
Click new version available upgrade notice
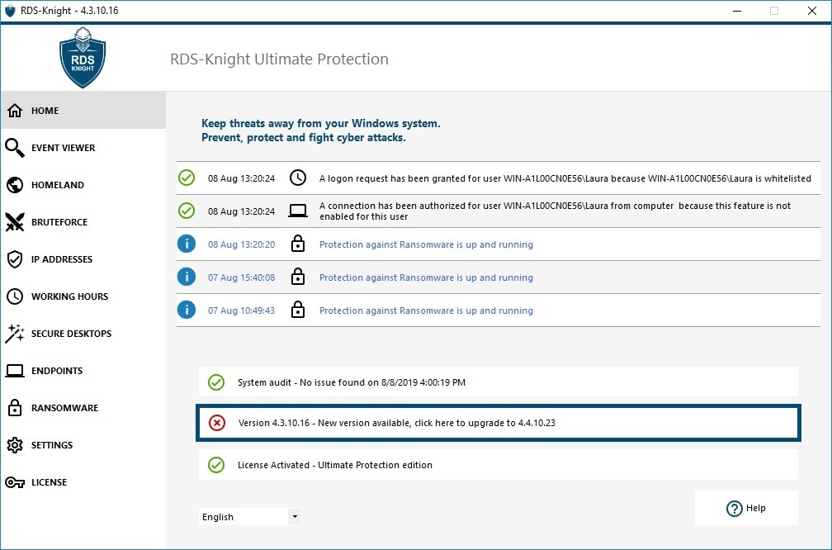point(499,423)
